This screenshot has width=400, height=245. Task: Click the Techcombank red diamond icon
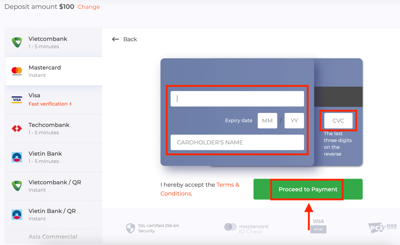pos(17,129)
